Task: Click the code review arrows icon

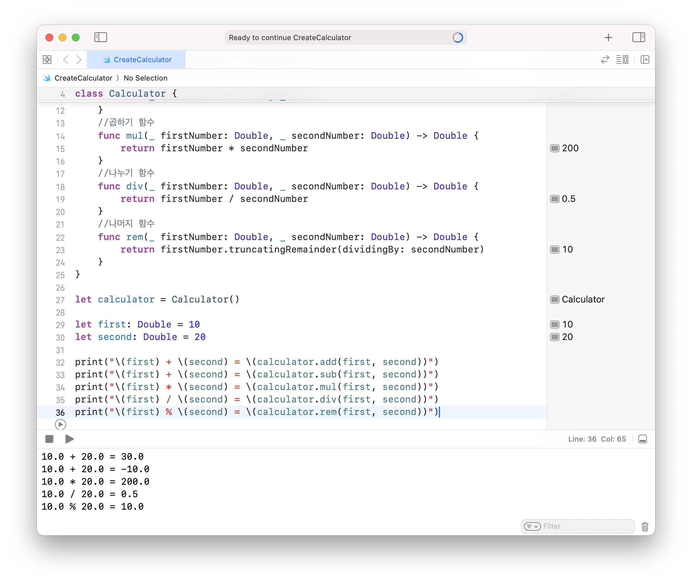Action: point(605,60)
